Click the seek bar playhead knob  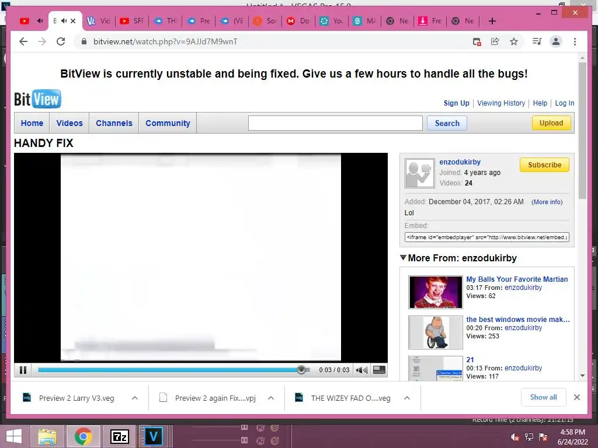[301, 370]
